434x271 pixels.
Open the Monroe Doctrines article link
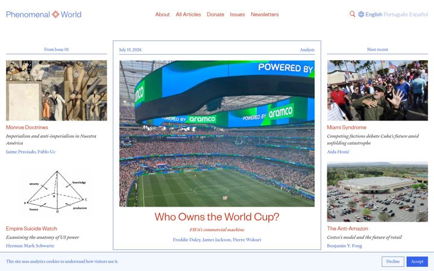pyautogui.click(x=27, y=128)
